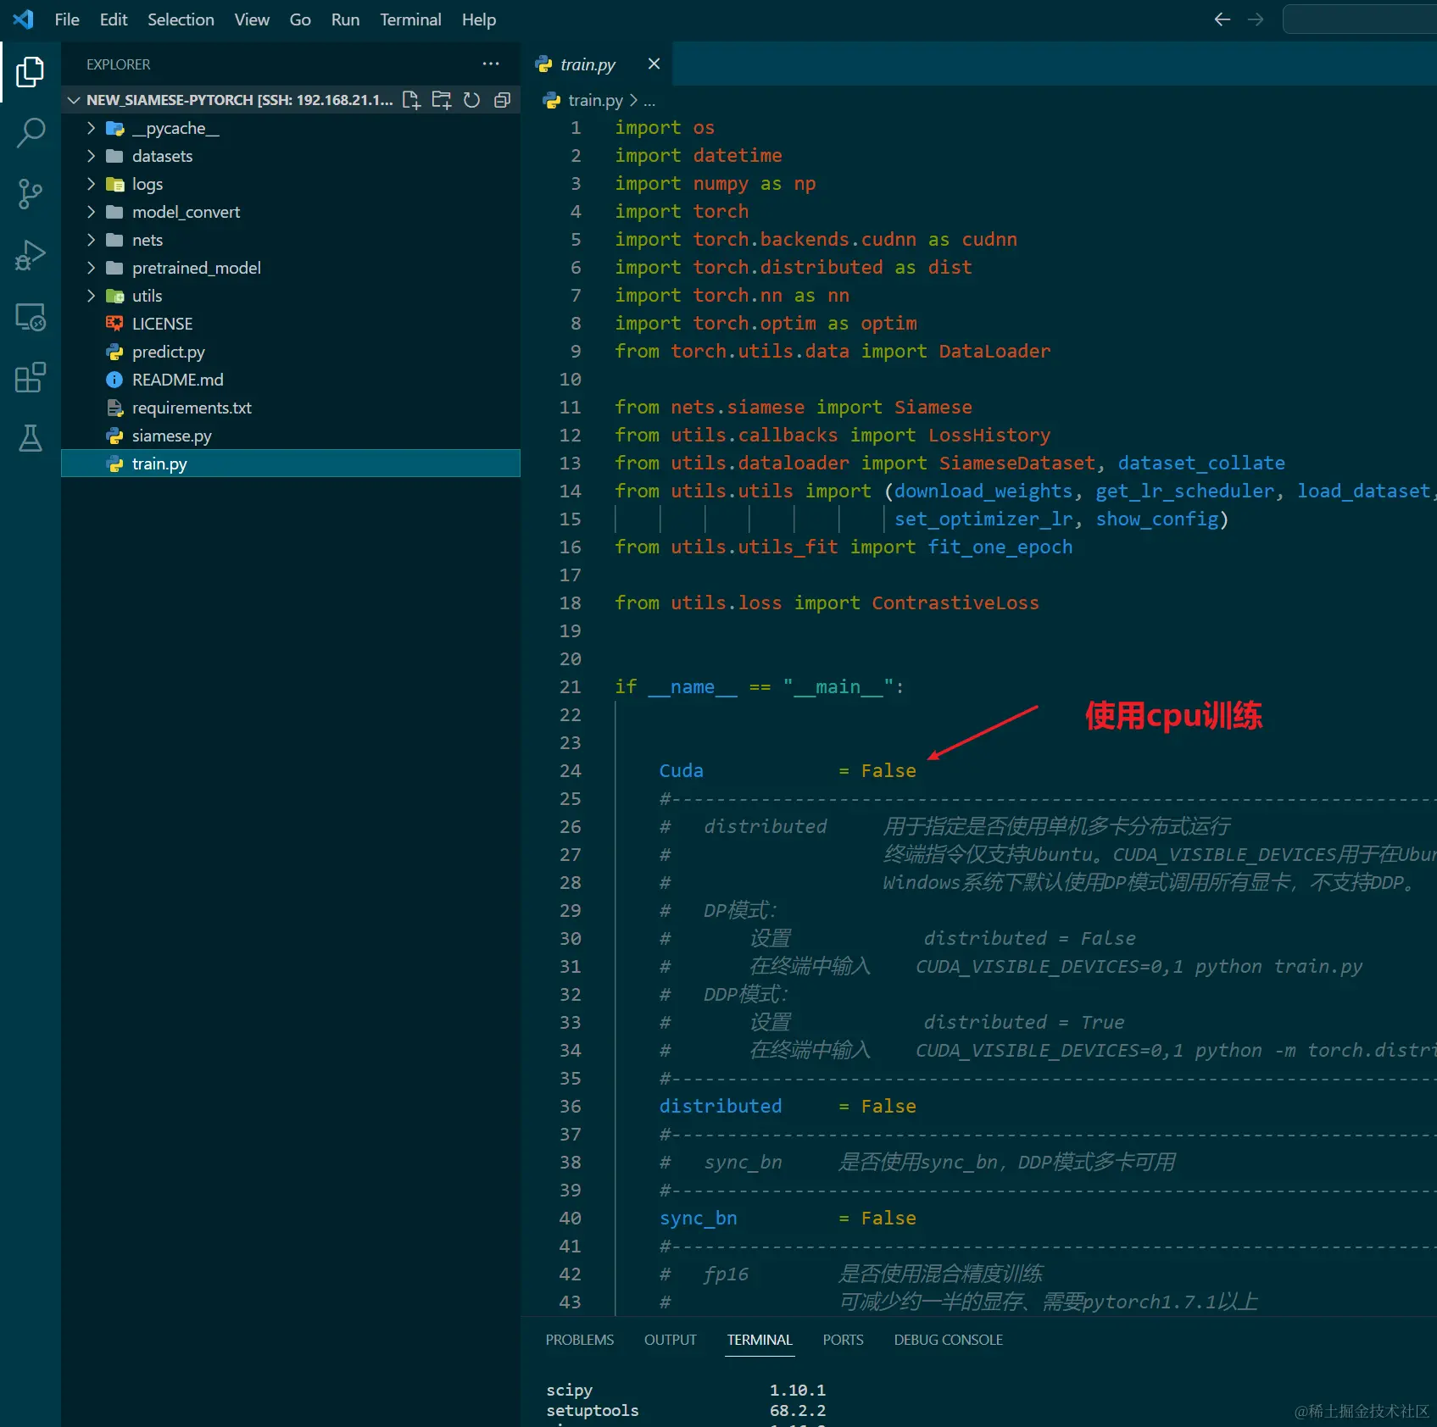
Task: Select the train.py editor tab
Action: click(597, 64)
